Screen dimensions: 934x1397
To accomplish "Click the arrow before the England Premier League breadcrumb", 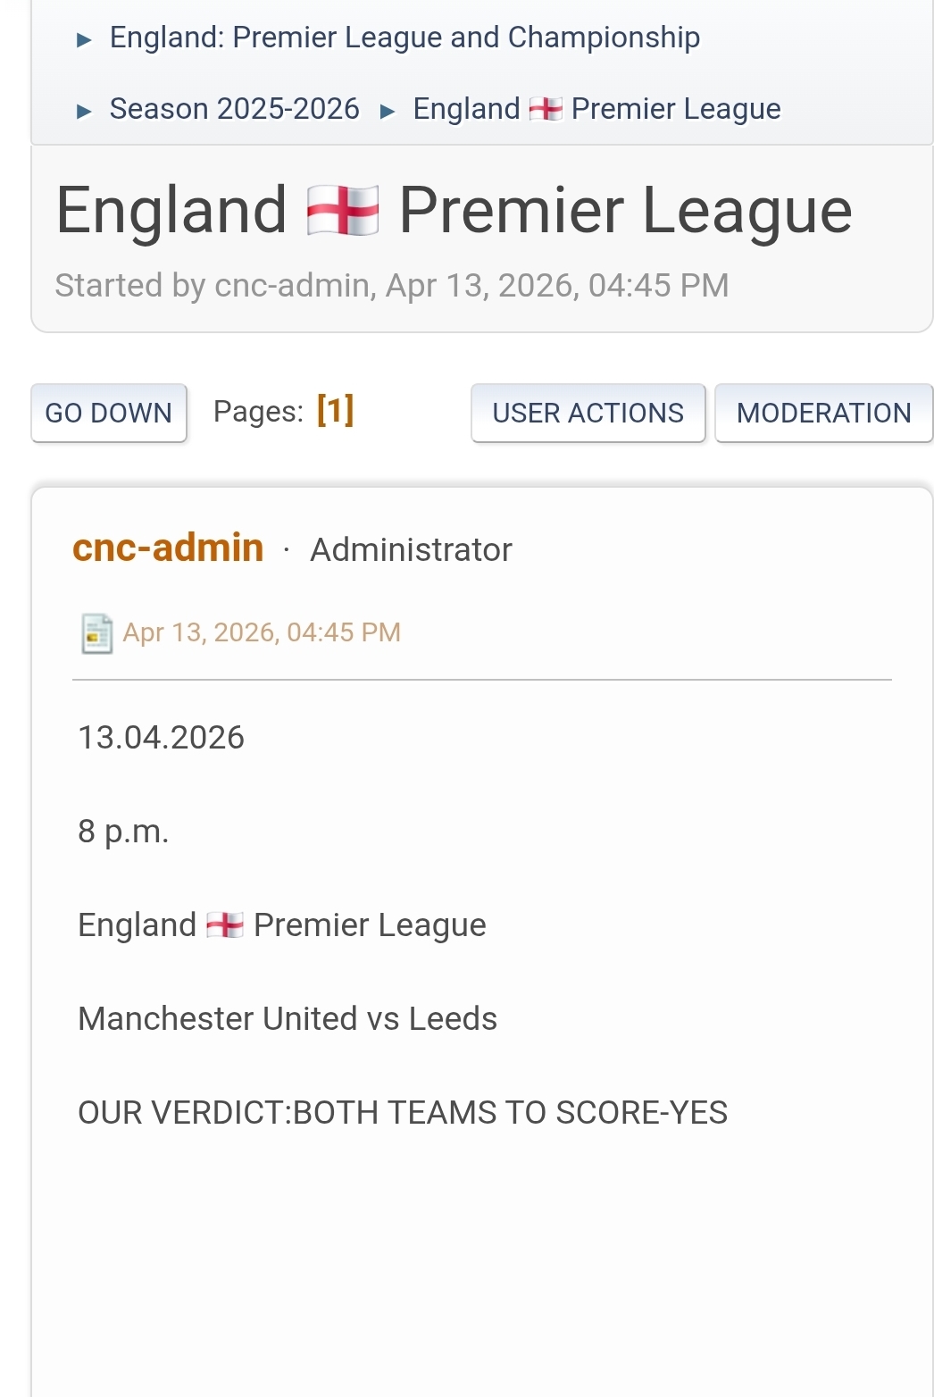I will pyautogui.click(x=388, y=111).
